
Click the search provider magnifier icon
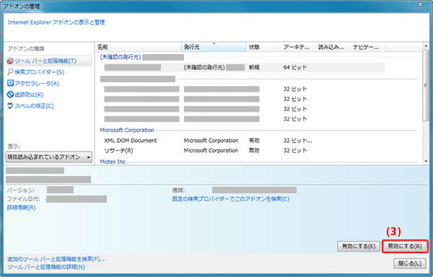click(10, 71)
